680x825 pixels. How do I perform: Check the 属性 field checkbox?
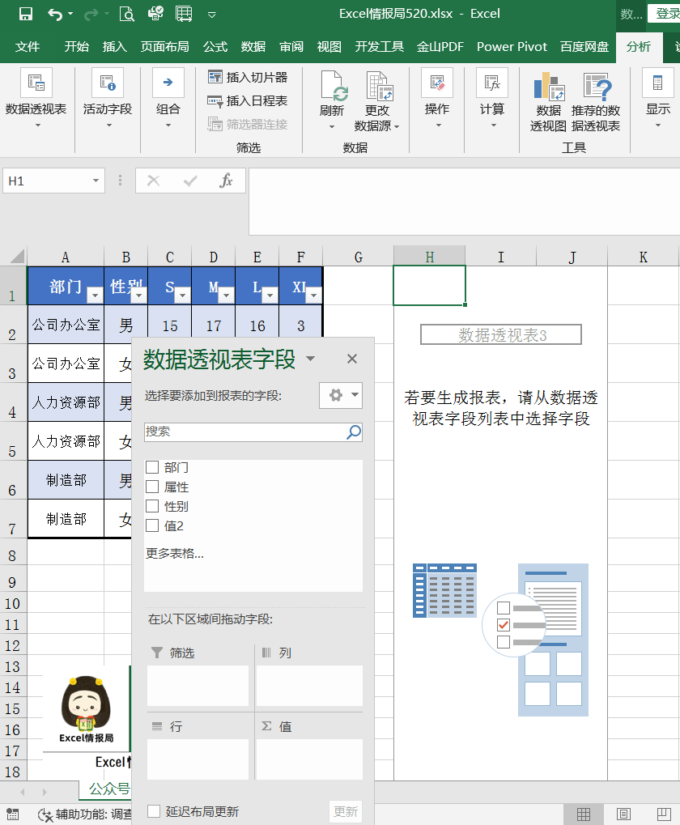152,486
